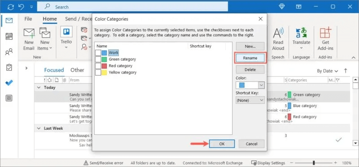Check the Work category checkbox
The height and width of the screenshot is (167, 359).
[98, 53]
